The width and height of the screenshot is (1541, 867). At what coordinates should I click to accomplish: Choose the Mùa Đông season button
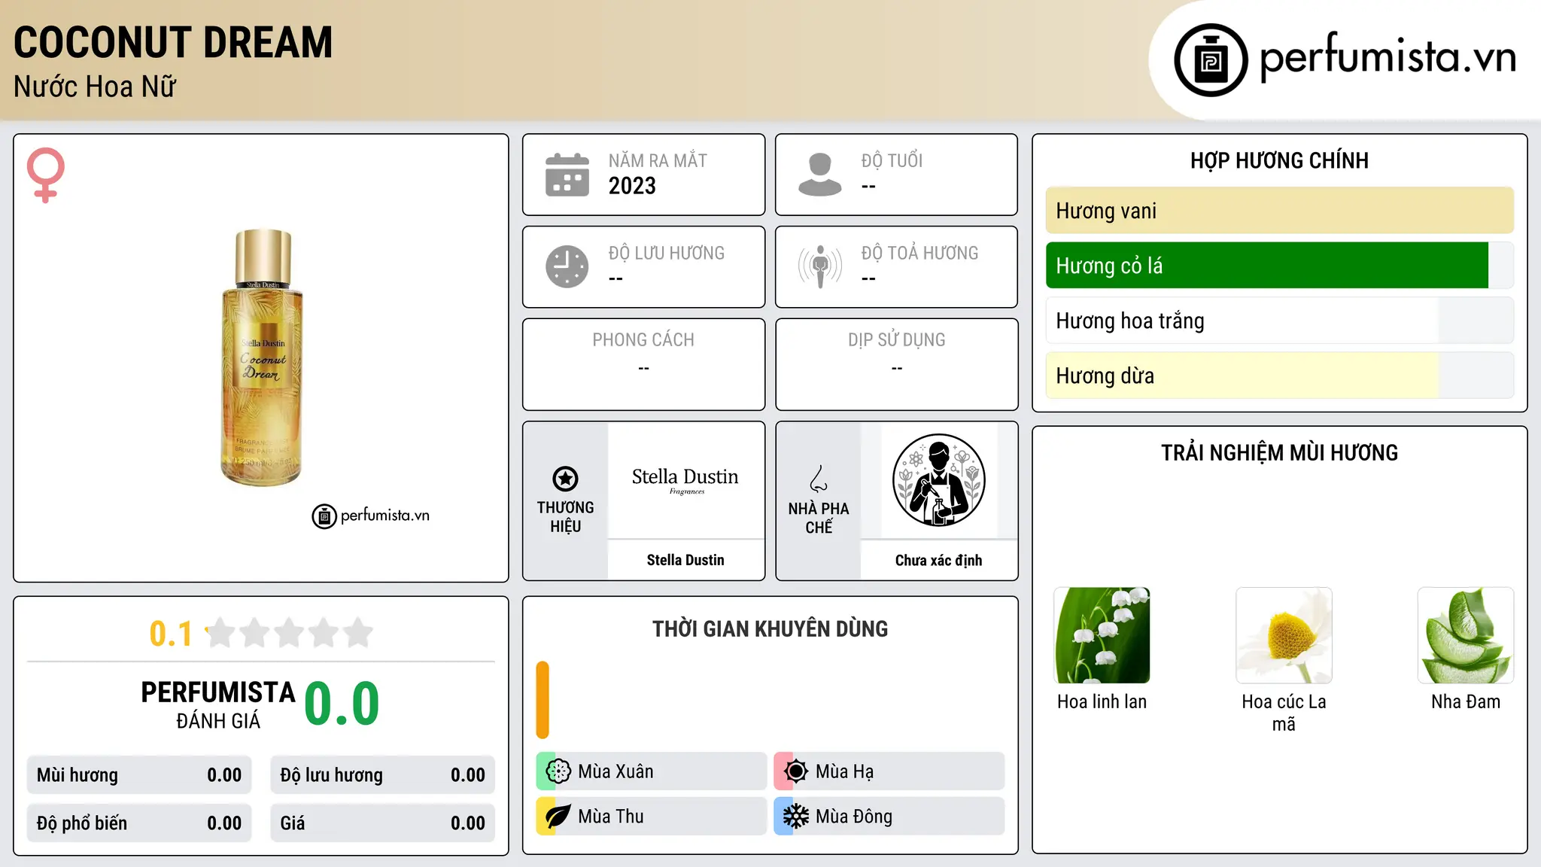[889, 817]
